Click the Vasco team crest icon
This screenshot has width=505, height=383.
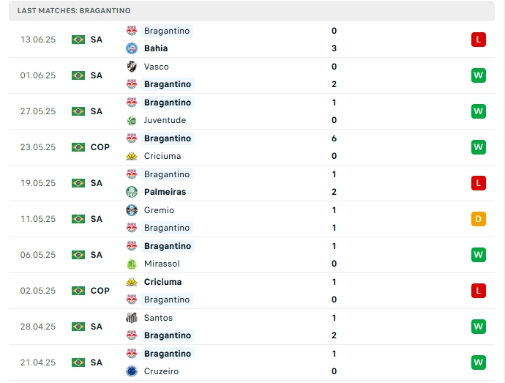132,67
